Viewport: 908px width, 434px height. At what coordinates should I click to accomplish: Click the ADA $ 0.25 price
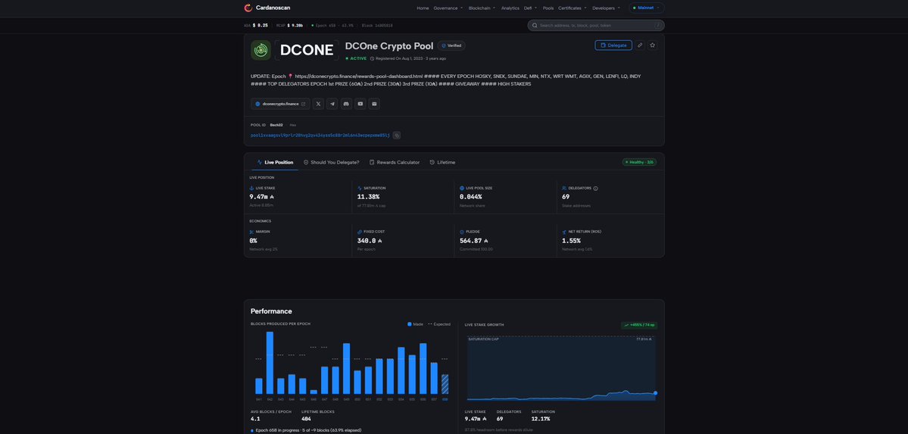256,26
